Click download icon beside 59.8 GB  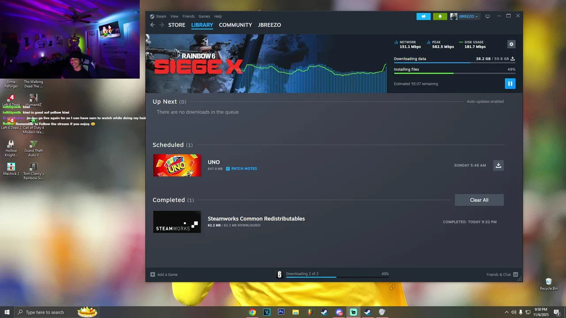(512, 58)
